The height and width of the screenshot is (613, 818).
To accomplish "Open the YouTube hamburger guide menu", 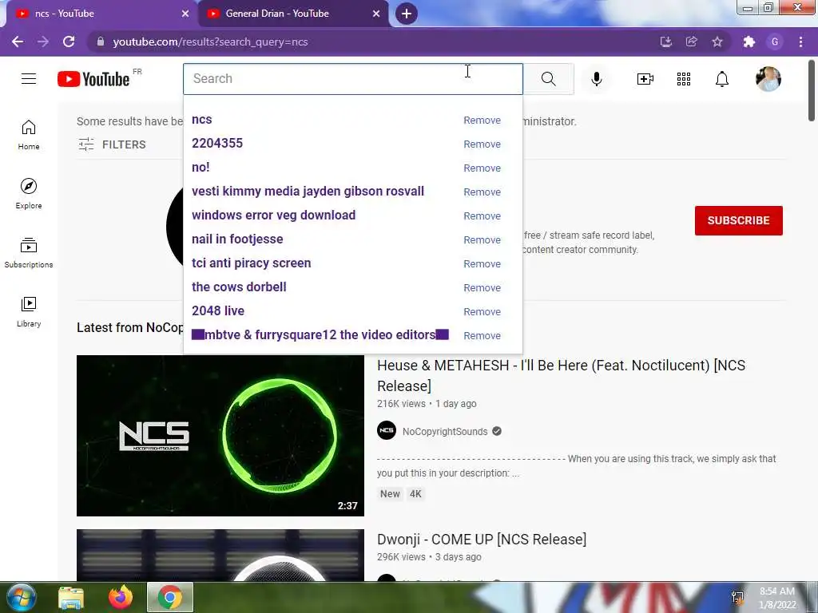I will point(29,79).
